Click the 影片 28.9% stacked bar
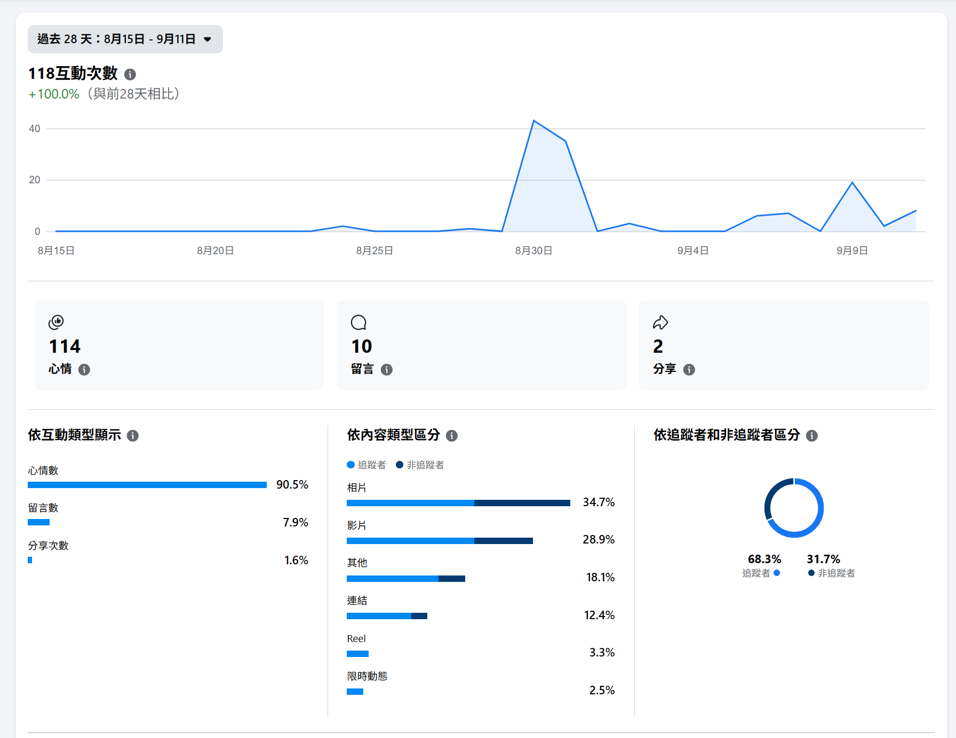 click(440, 540)
